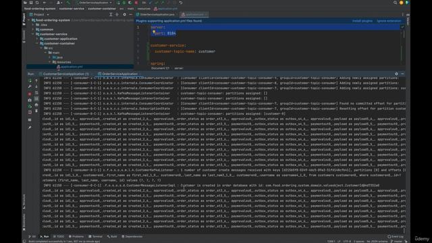The width and height of the screenshot is (432, 243).
Task: Expand the .idea folder
Action: point(33,25)
